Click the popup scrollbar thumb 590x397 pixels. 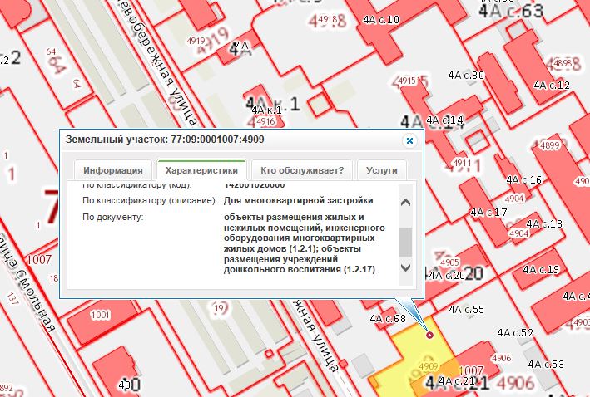tap(406, 243)
